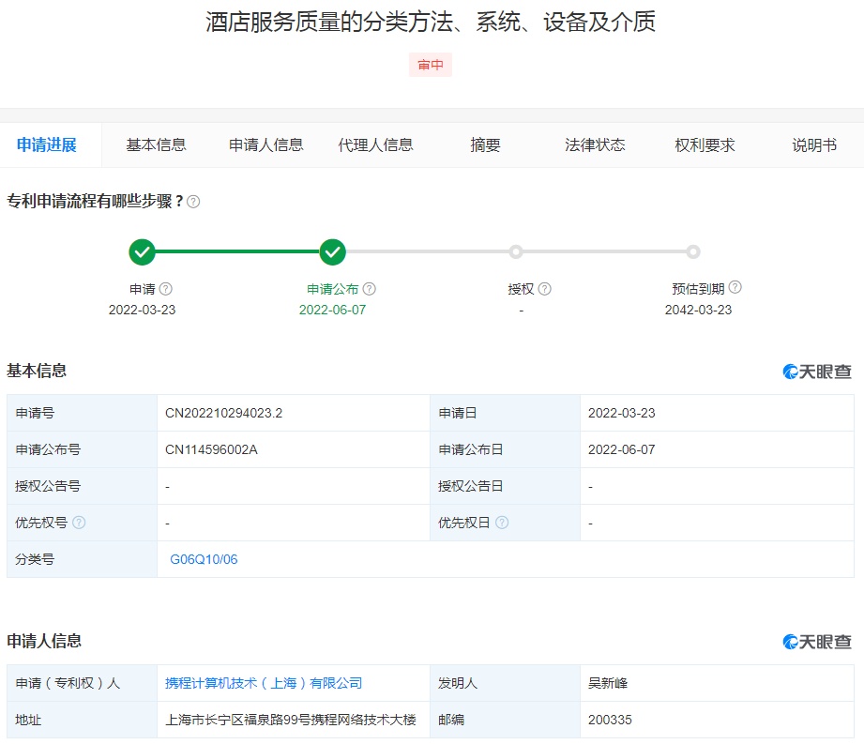Image resolution: width=864 pixels, height=744 pixels.
Task: Open the 申请进展 tab
Action: point(47,144)
